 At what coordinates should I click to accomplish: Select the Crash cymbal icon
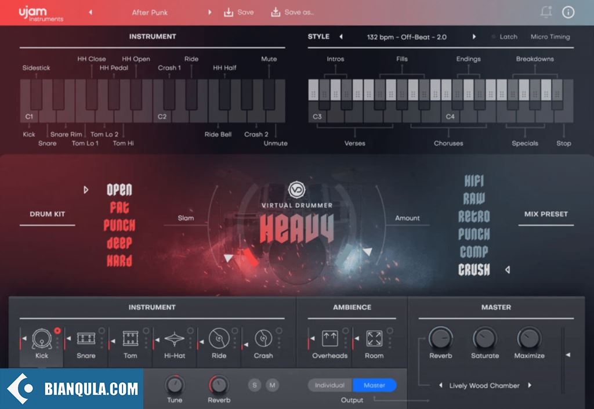[263, 338]
